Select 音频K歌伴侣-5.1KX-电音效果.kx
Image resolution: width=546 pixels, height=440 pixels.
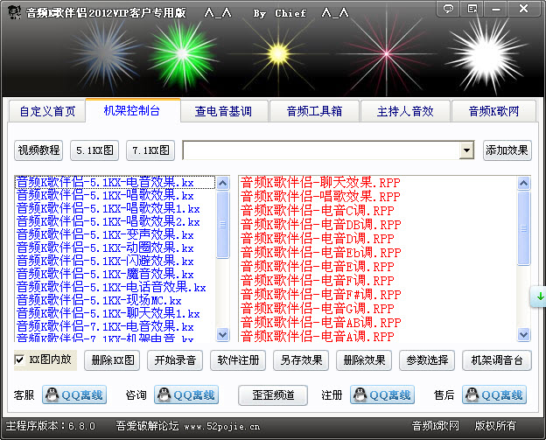pos(115,183)
